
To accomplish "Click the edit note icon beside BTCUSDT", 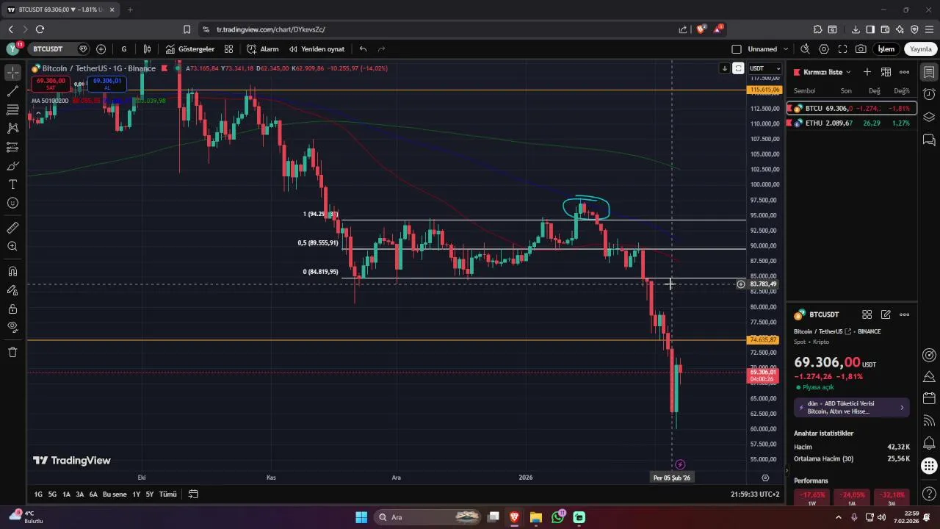I will click(x=886, y=314).
